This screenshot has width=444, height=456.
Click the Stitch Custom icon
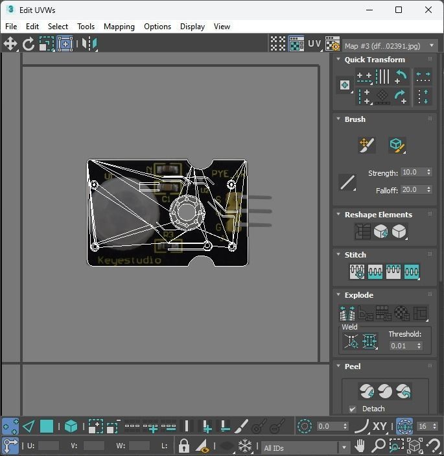(412, 272)
